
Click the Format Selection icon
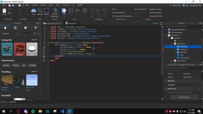55,10
